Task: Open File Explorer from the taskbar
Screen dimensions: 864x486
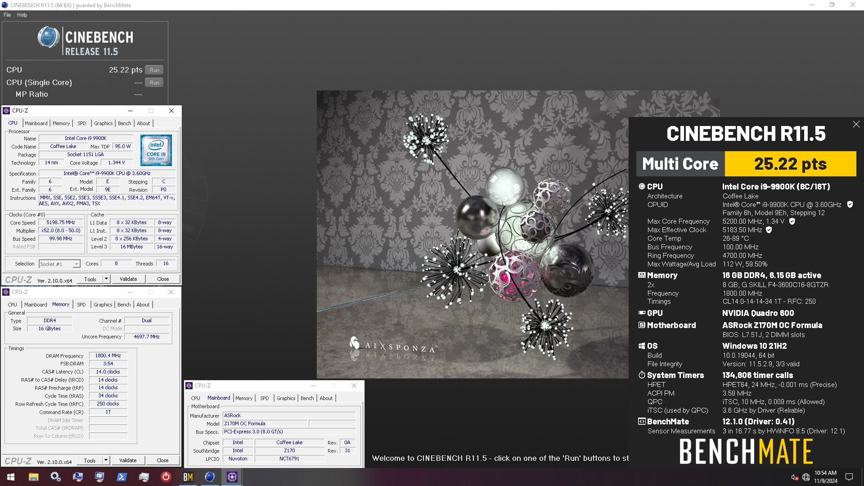Action: pos(33,477)
